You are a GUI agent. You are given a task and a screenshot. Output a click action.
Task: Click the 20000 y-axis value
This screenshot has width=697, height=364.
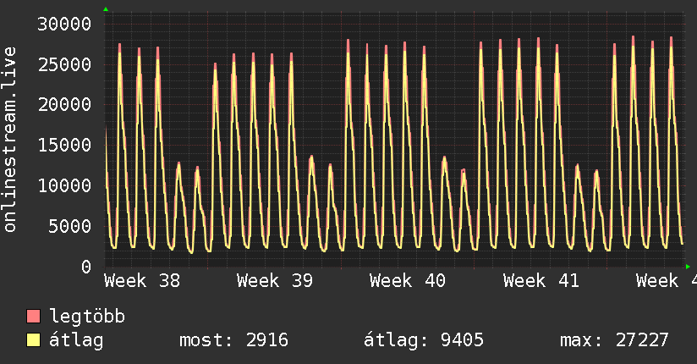pyautogui.click(x=64, y=105)
